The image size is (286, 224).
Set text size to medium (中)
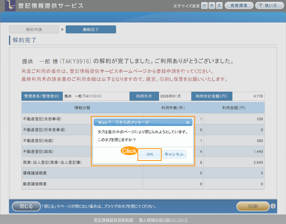[x=212, y=6]
